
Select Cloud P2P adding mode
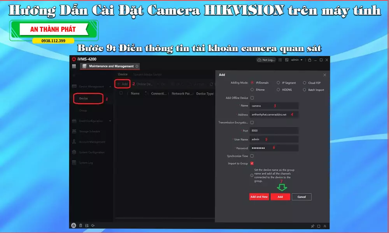coord(305,83)
